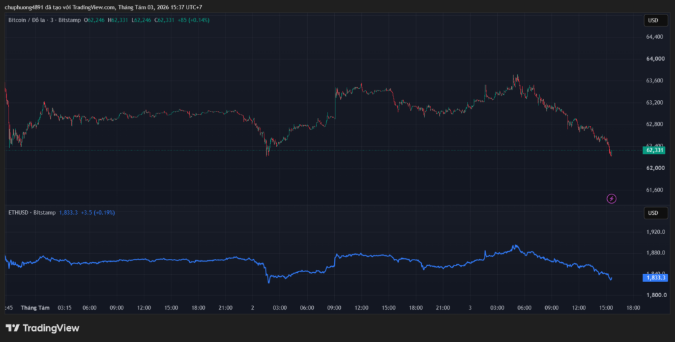Select the blue 1,833.3 price label on axis
Screen dimensions: 675x342
[655, 277]
